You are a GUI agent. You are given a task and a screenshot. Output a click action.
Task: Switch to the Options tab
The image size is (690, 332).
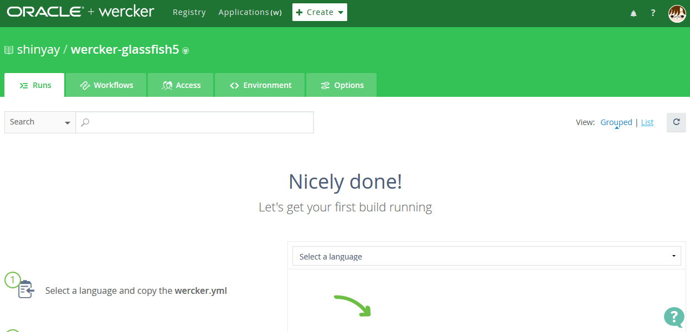point(341,85)
